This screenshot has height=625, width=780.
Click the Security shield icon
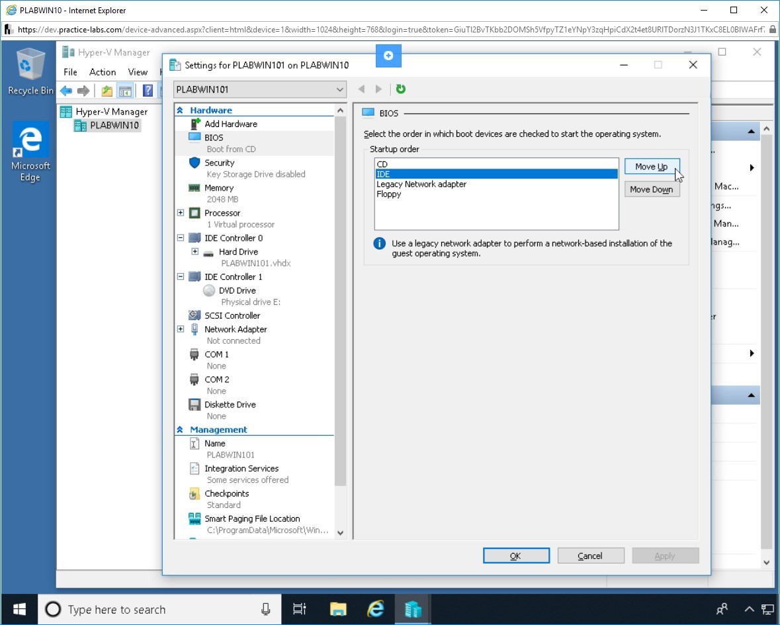click(195, 163)
